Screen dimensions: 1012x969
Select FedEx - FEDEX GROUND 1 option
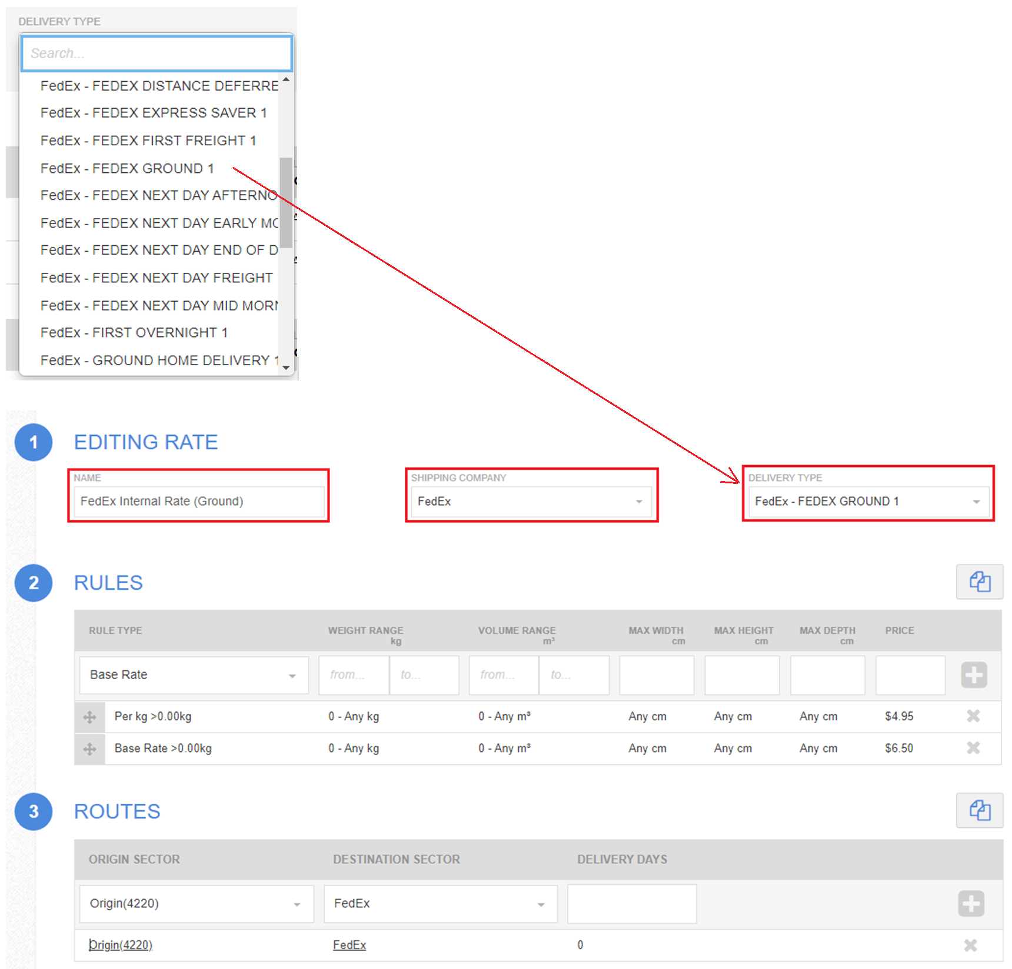(x=127, y=168)
